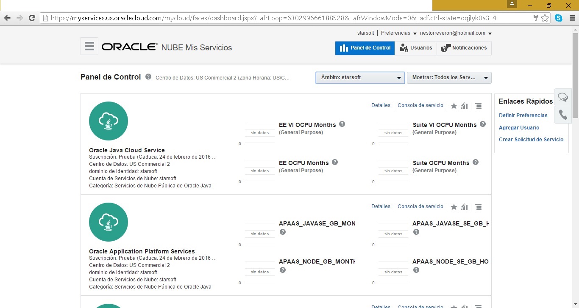The width and height of the screenshot is (579, 308).
Task: Expand the Preferencias menu
Action: click(x=398, y=33)
